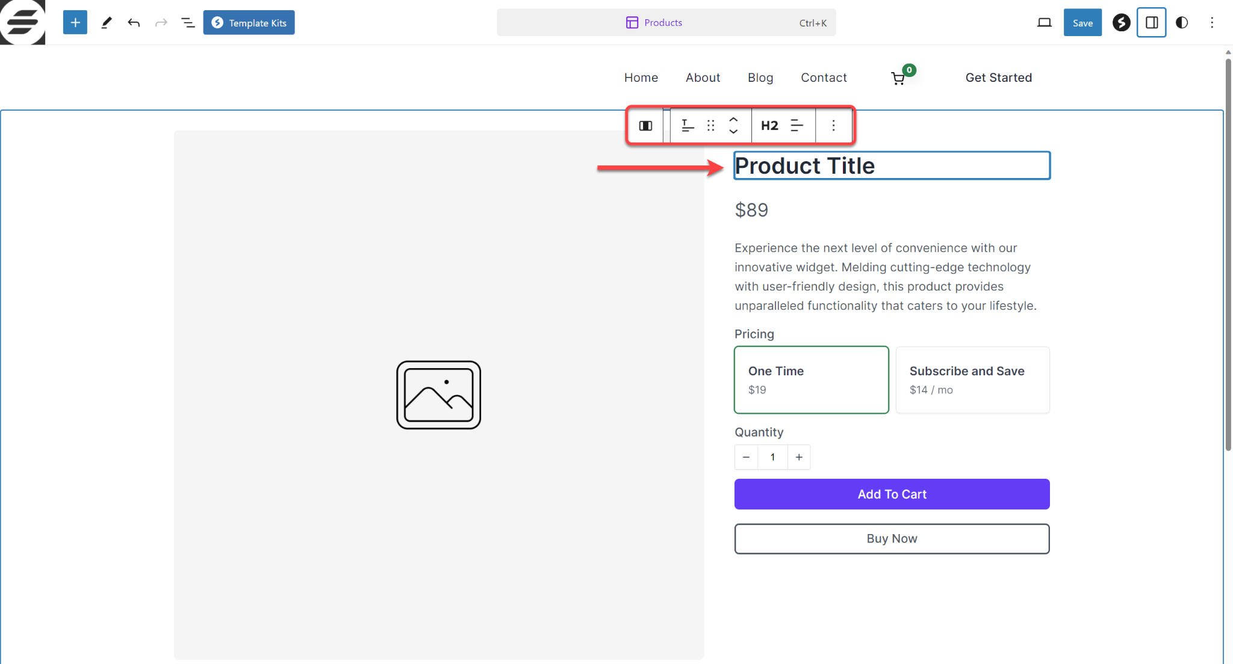Click the redo arrow icon
This screenshot has height=664, width=1233.
point(161,22)
